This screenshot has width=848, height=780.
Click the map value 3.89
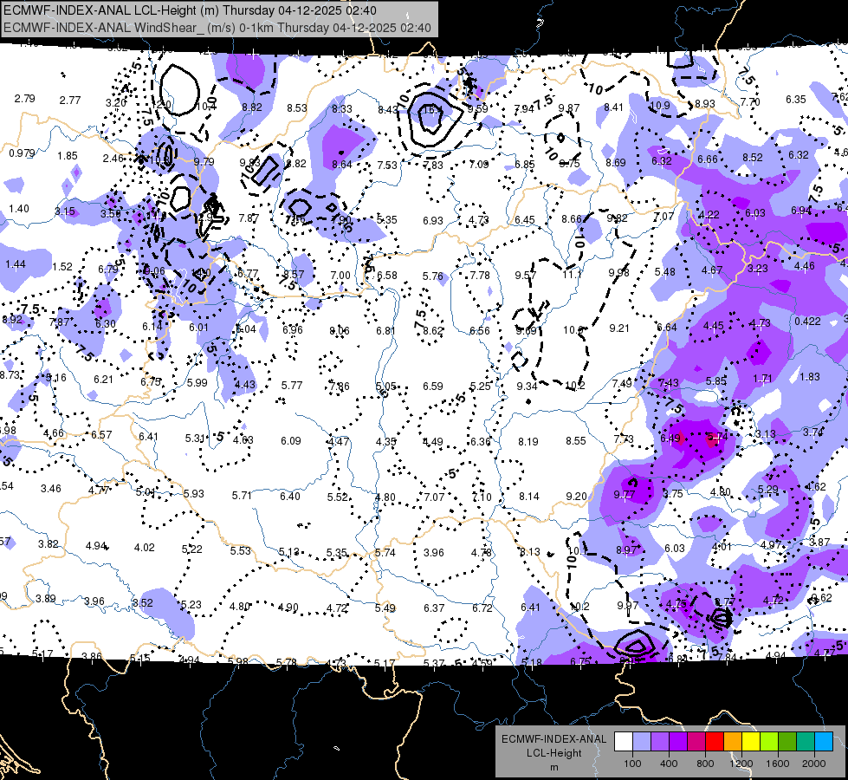point(45,599)
